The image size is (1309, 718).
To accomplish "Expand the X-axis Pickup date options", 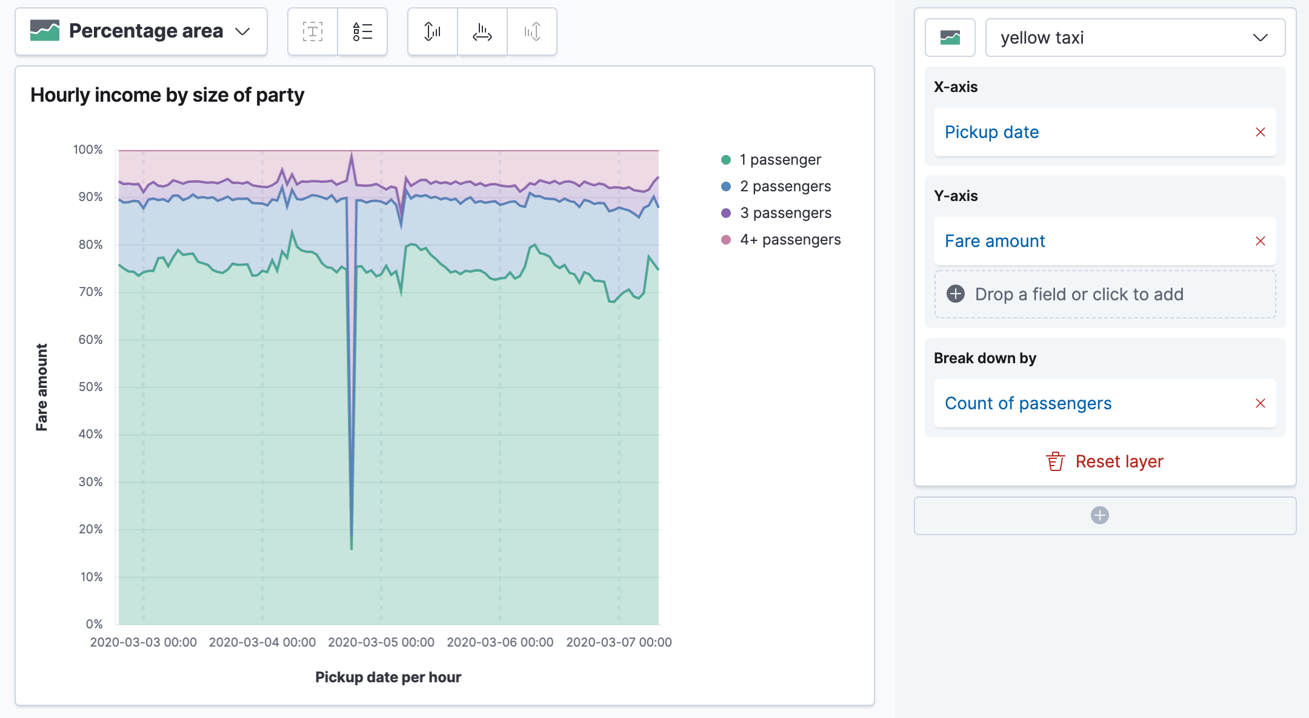I will tap(993, 132).
